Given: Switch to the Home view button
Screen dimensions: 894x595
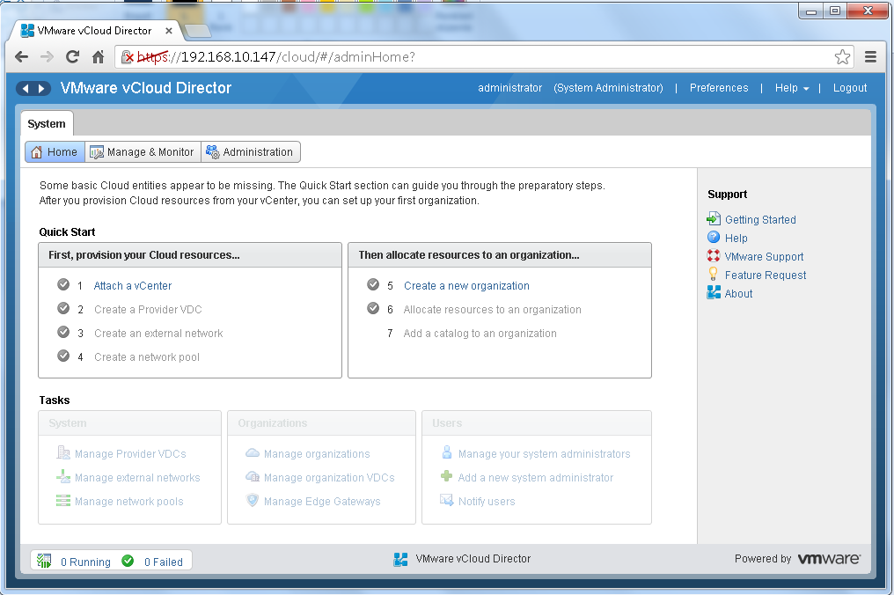Looking at the screenshot, I should point(55,152).
